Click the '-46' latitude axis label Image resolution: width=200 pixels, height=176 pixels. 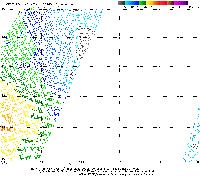coord(2,96)
